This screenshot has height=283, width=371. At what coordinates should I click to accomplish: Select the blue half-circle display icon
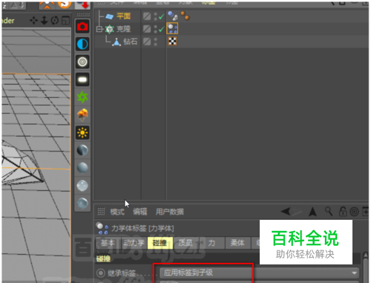pyautogui.click(x=82, y=44)
